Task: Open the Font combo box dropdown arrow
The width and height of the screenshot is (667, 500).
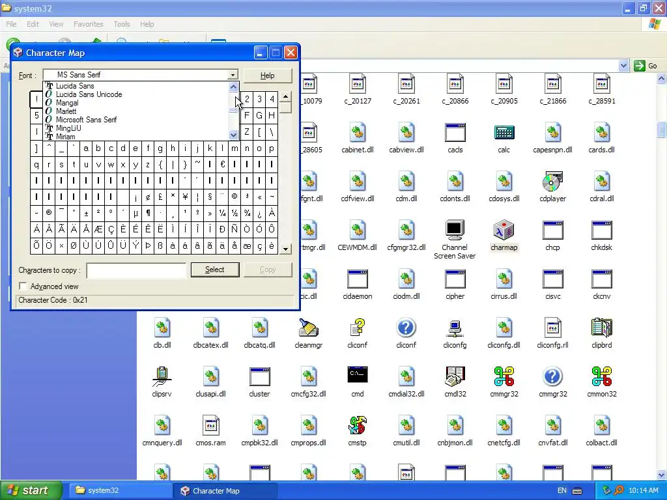Action: point(233,75)
